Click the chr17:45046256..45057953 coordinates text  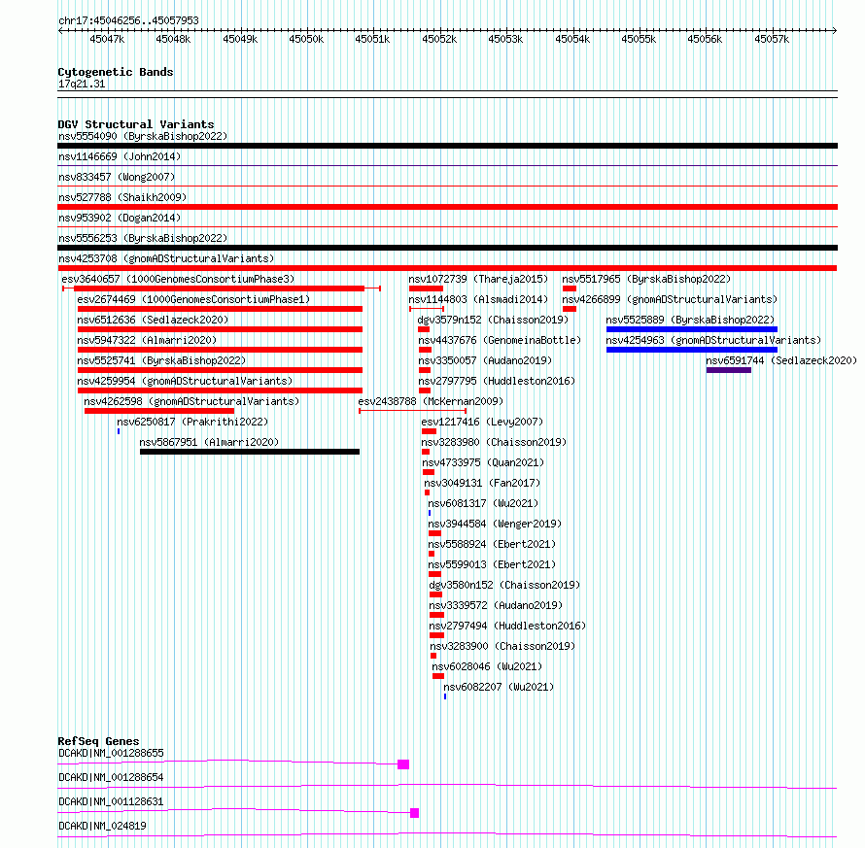pos(128,20)
